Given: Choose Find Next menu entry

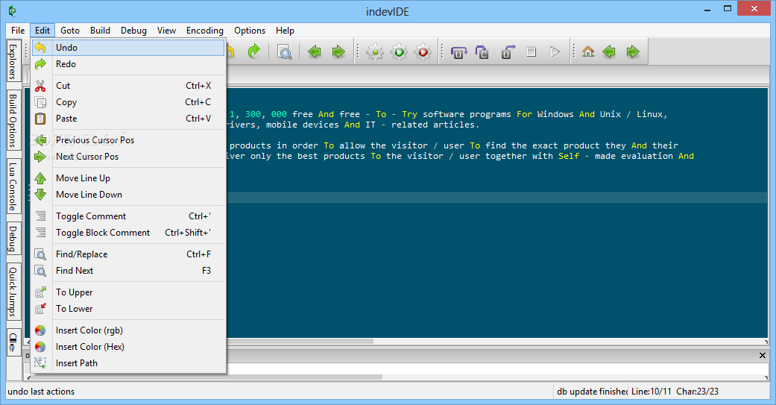Looking at the screenshot, I should [128, 271].
